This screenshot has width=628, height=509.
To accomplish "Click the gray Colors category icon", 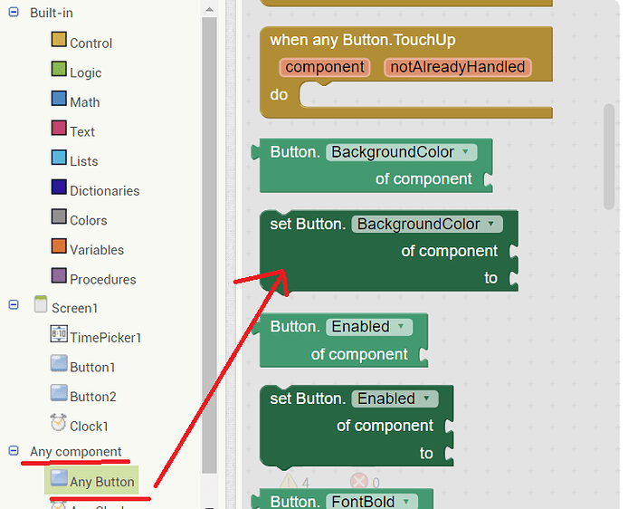I will click(x=59, y=216).
